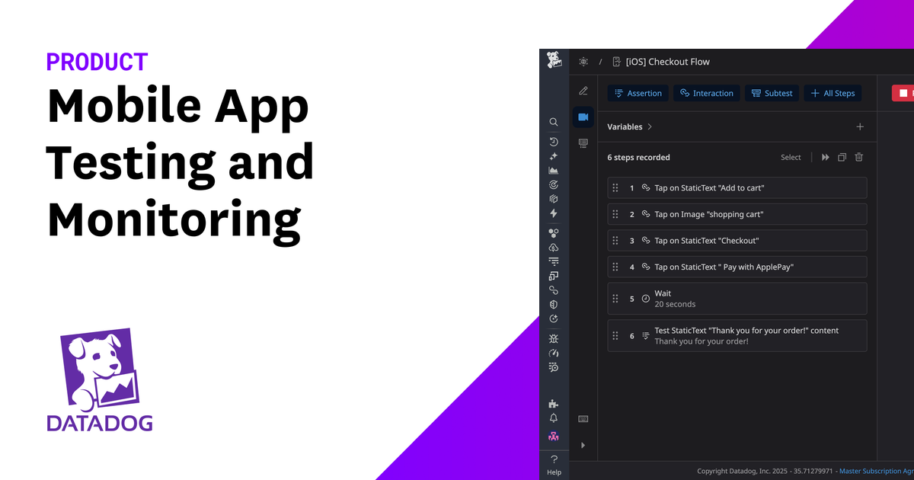Click the breadcrumb icon left of the slash
914x480 pixels.
[583, 62]
